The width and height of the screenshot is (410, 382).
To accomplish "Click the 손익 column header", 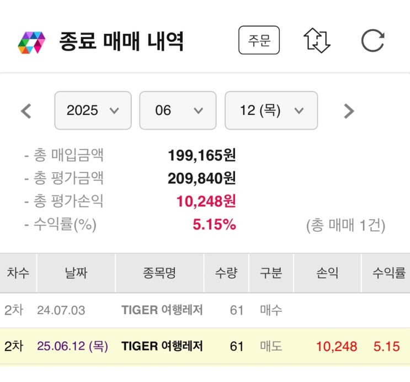I will click(327, 273).
